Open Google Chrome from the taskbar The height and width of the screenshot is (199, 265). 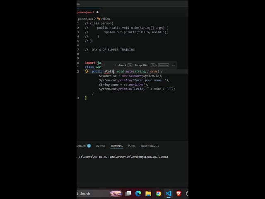click(x=158, y=194)
